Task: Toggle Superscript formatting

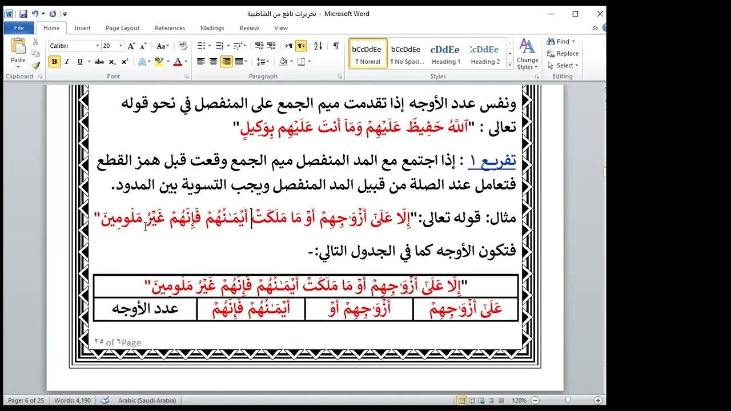Action: (x=124, y=62)
